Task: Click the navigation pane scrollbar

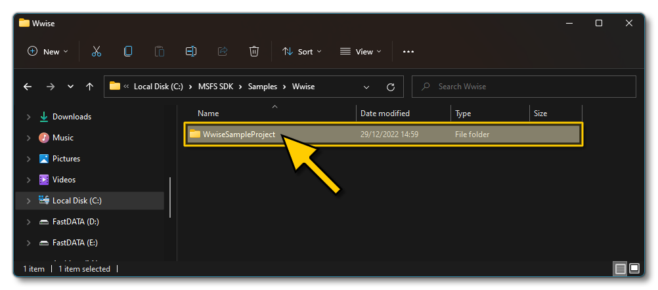Action: [x=170, y=197]
